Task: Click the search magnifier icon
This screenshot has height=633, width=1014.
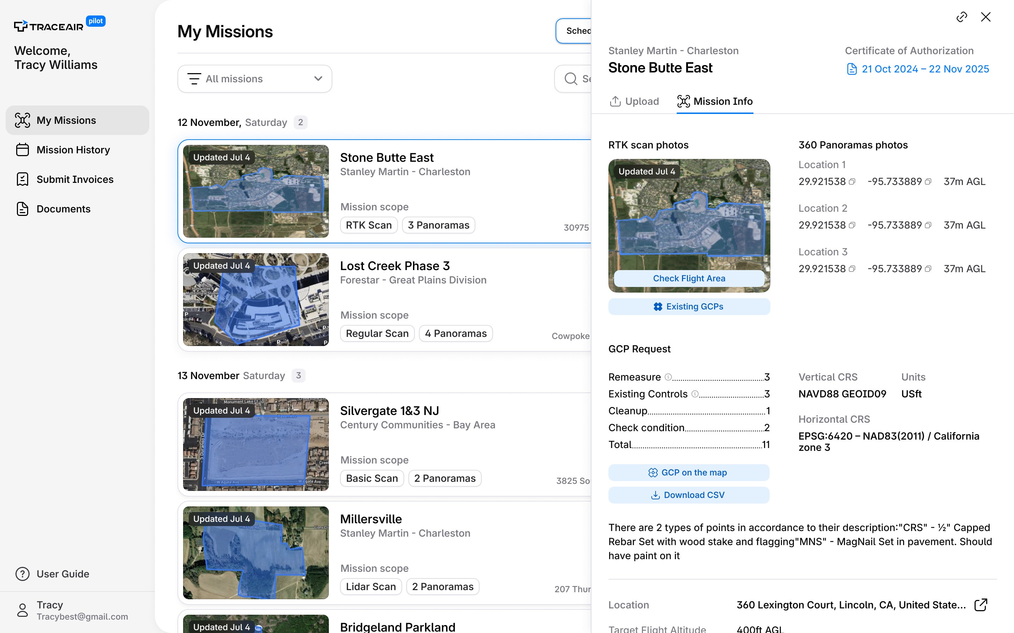Action: point(571,79)
